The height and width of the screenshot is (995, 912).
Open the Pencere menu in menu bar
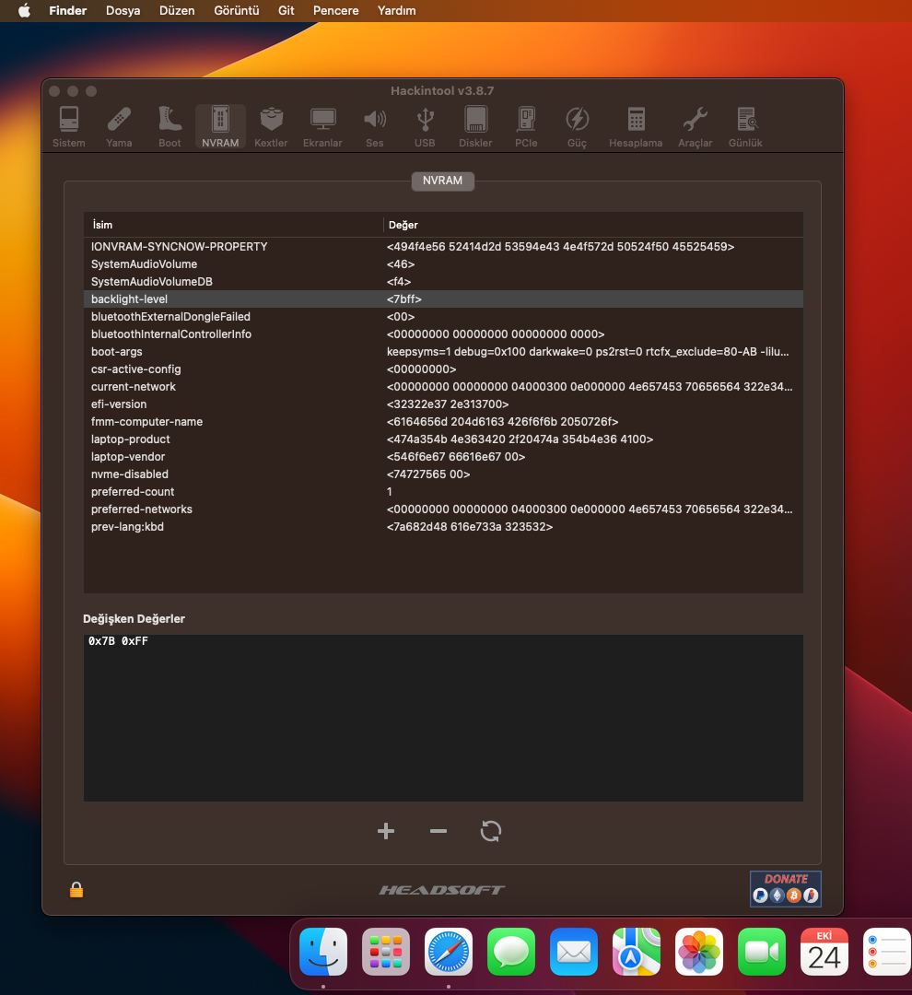coord(336,11)
